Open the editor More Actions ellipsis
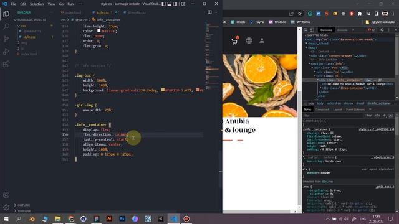 tap(216, 12)
